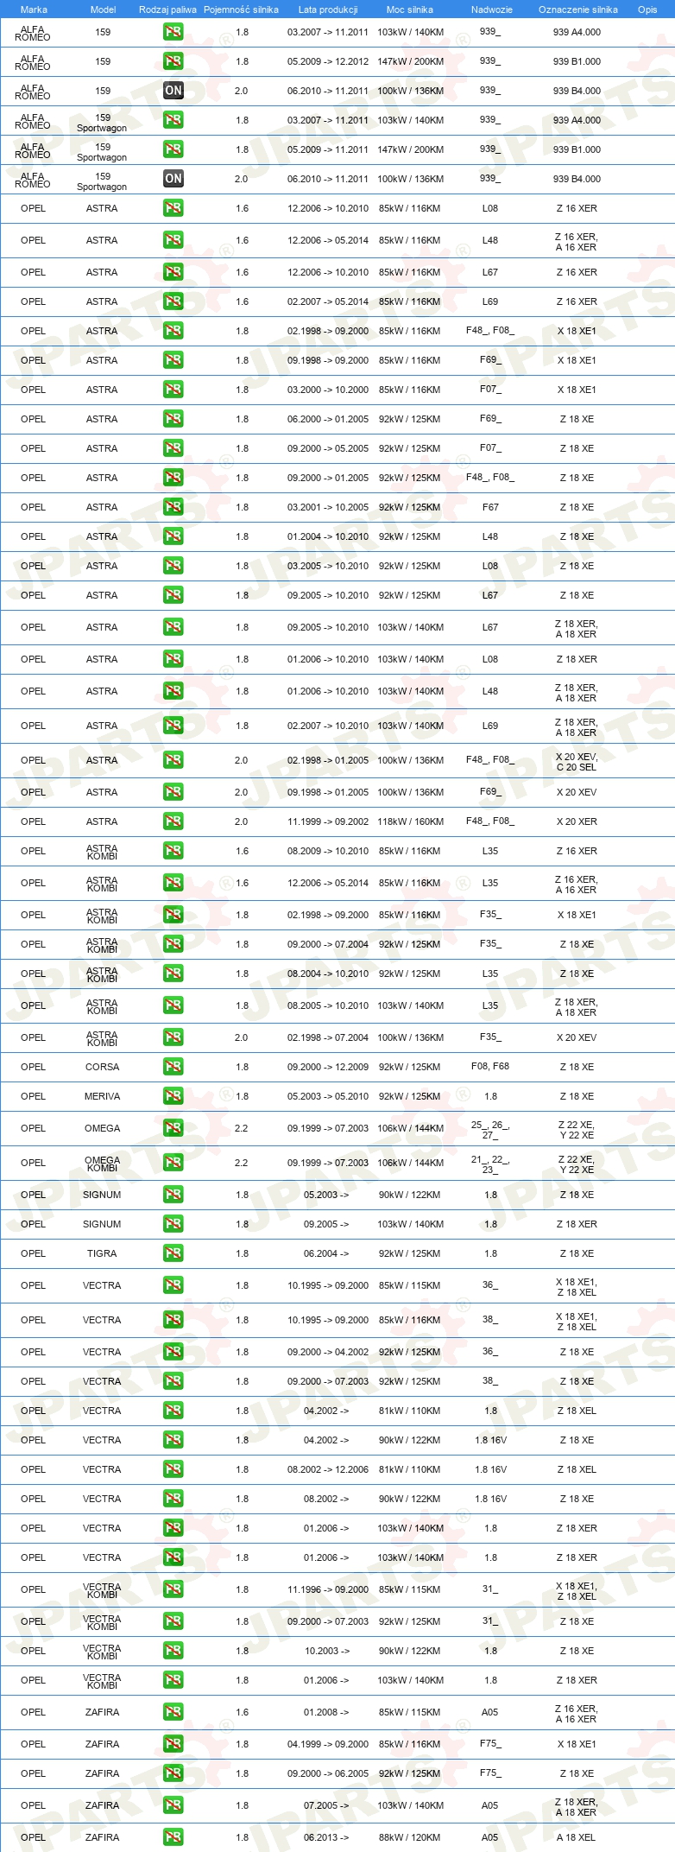Click PB icon in Omega Kombi row
The image size is (675, 1852).
pos(173,1163)
